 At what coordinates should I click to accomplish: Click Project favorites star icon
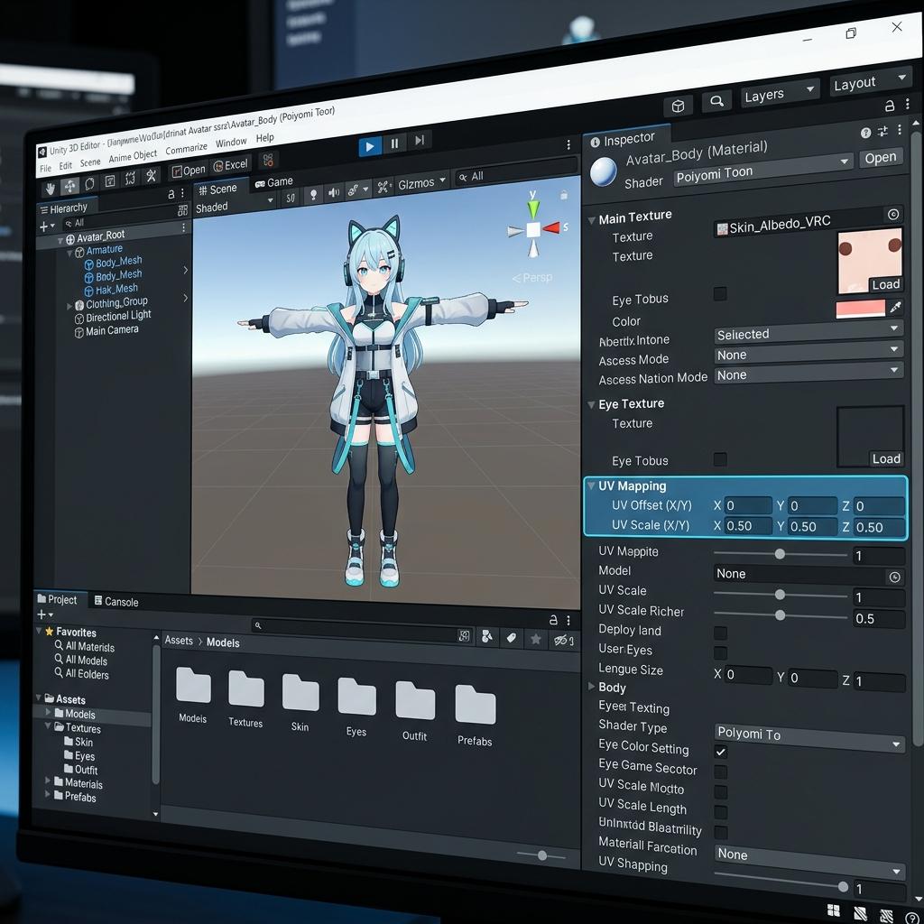coord(536,639)
